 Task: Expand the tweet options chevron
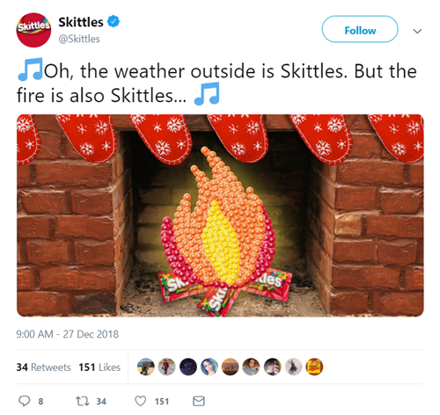pos(417,31)
